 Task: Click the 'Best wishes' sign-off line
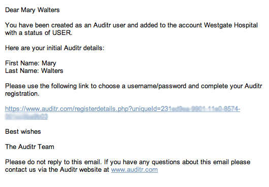[x=23, y=132]
